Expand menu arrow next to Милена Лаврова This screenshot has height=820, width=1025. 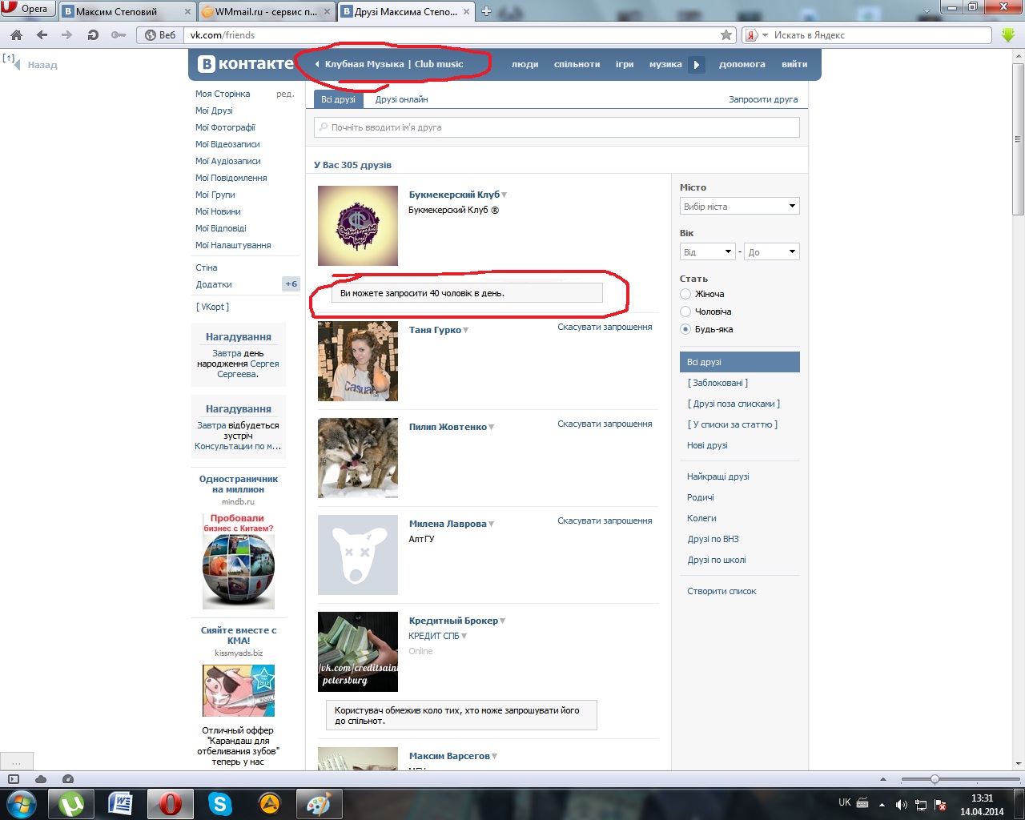pyautogui.click(x=492, y=525)
